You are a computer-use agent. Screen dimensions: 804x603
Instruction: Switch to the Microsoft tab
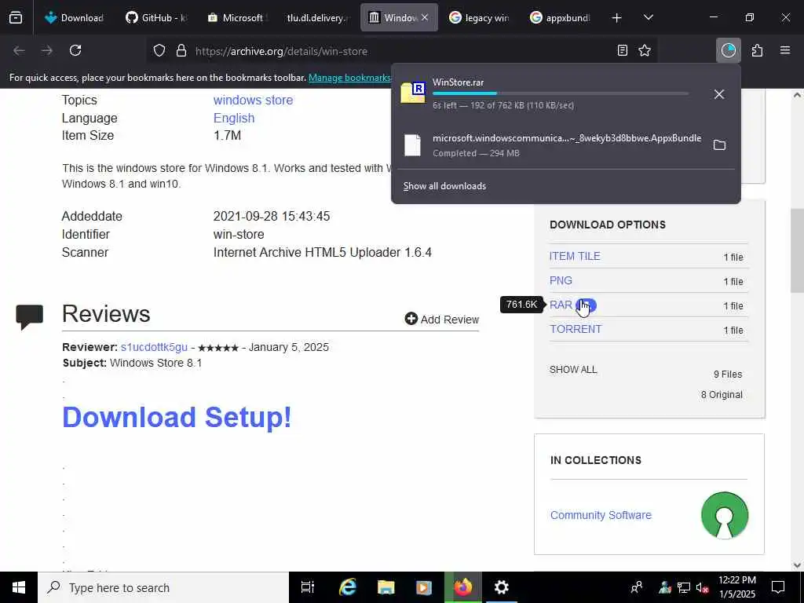point(237,18)
